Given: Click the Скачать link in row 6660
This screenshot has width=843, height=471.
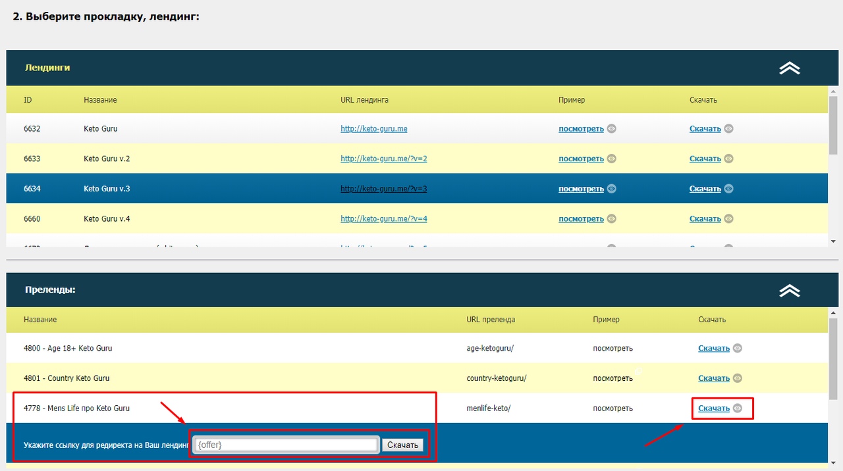Looking at the screenshot, I should 705,218.
